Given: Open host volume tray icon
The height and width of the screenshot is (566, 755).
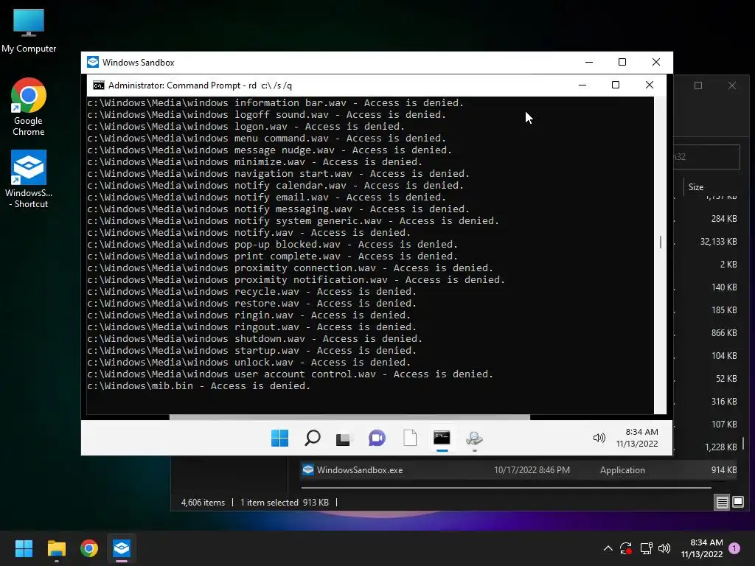Looking at the screenshot, I should (x=664, y=548).
